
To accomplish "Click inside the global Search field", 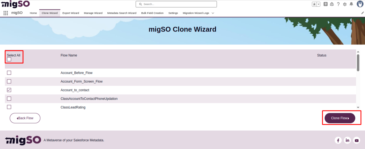I will [x=176, y=4].
